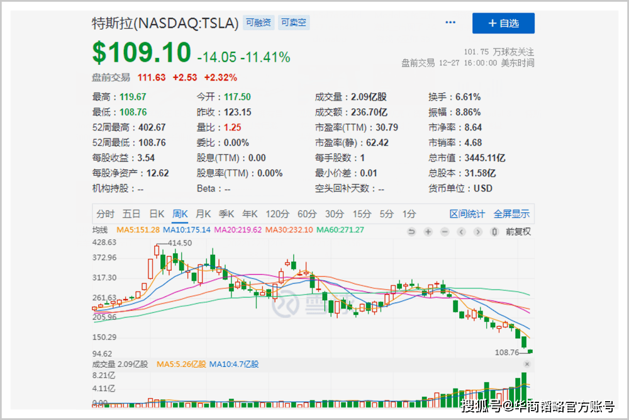The image size is (629, 420).
Task: Show the chart in 全屏显示 fullscreen
Action: point(511,214)
